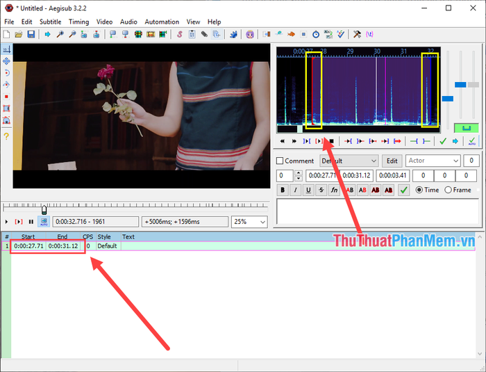The height and width of the screenshot is (372, 486).
Task: Stop audio playback square button
Action: pyautogui.click(x=331, y=141)
